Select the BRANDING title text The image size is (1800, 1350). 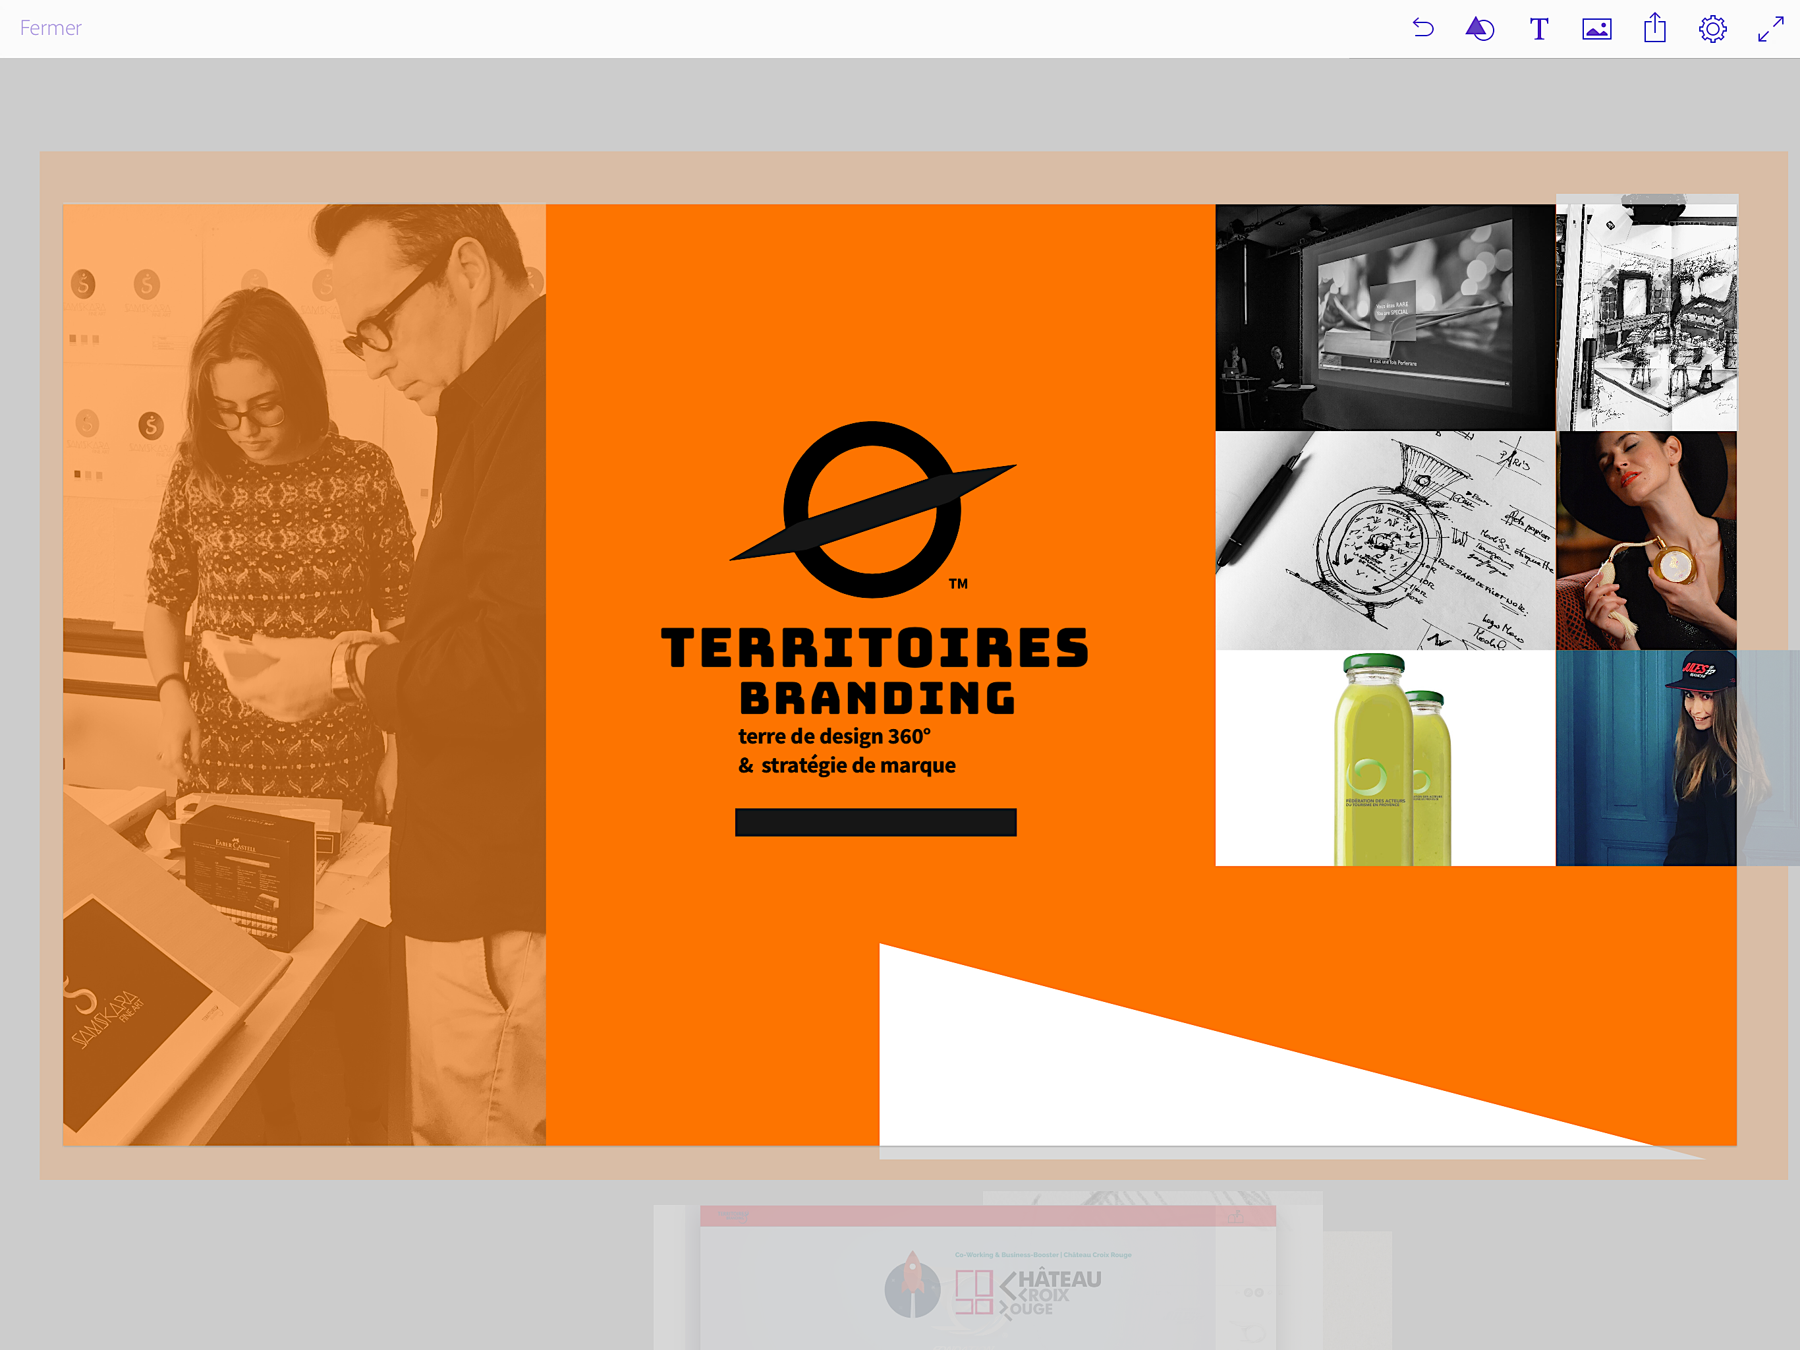pos(877,699)
